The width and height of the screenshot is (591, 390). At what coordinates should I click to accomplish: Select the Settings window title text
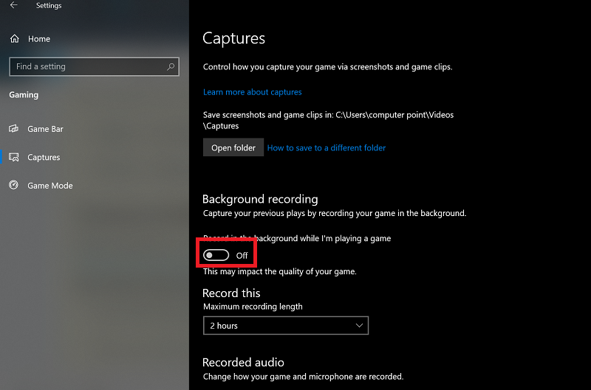click(49, 6)
